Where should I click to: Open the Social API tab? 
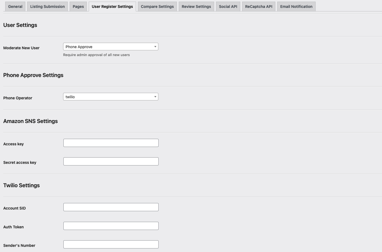pos(228,7)
